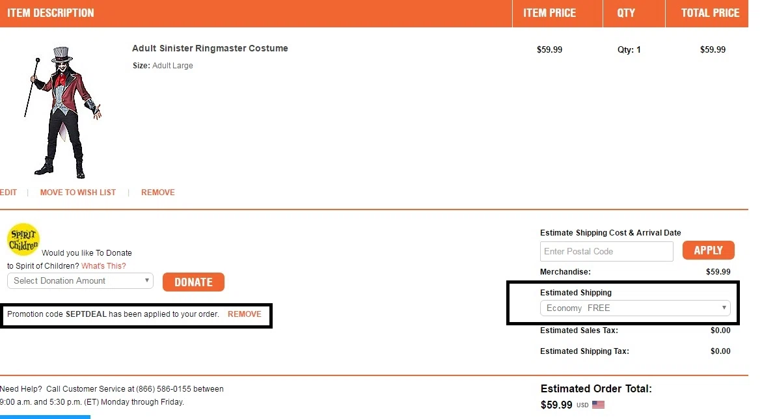Click the DONATE button
The width and height of the screenshot is (762, 419).
point(193,282)
